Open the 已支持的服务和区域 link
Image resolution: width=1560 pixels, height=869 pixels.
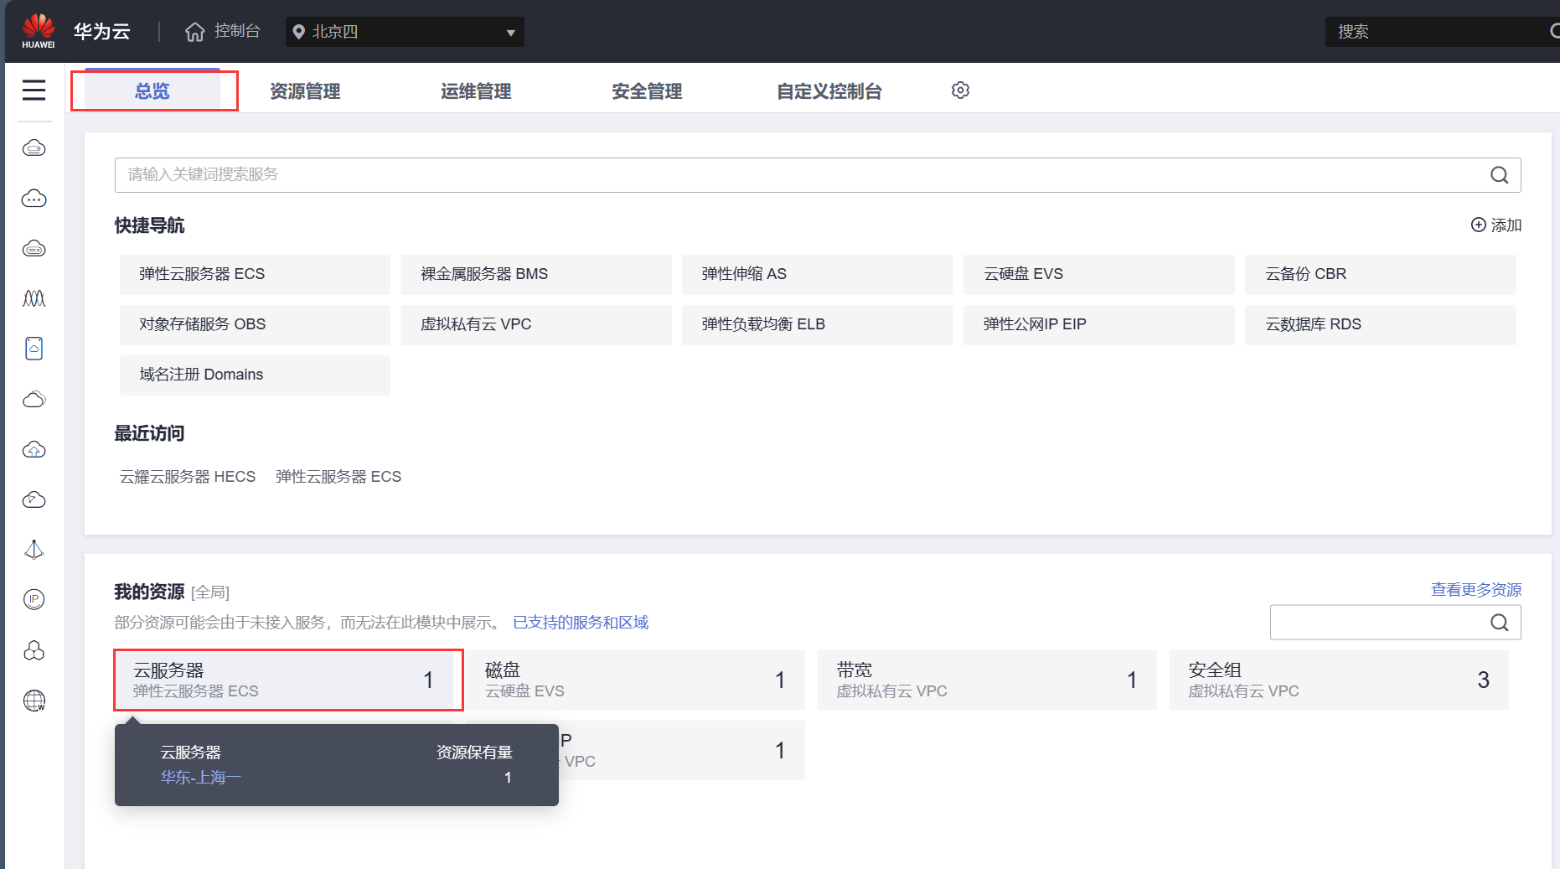(581, 622)
